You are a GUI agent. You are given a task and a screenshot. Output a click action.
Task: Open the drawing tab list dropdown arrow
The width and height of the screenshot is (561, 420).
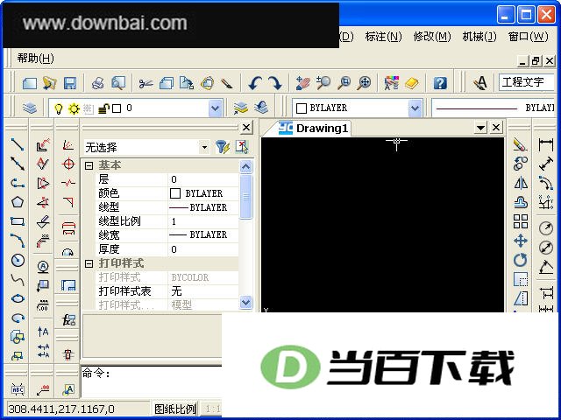(x=480, y=128)
